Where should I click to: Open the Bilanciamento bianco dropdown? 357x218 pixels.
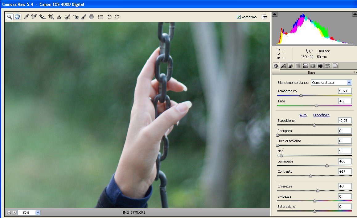pyautogui.click(x=349, y=83)
